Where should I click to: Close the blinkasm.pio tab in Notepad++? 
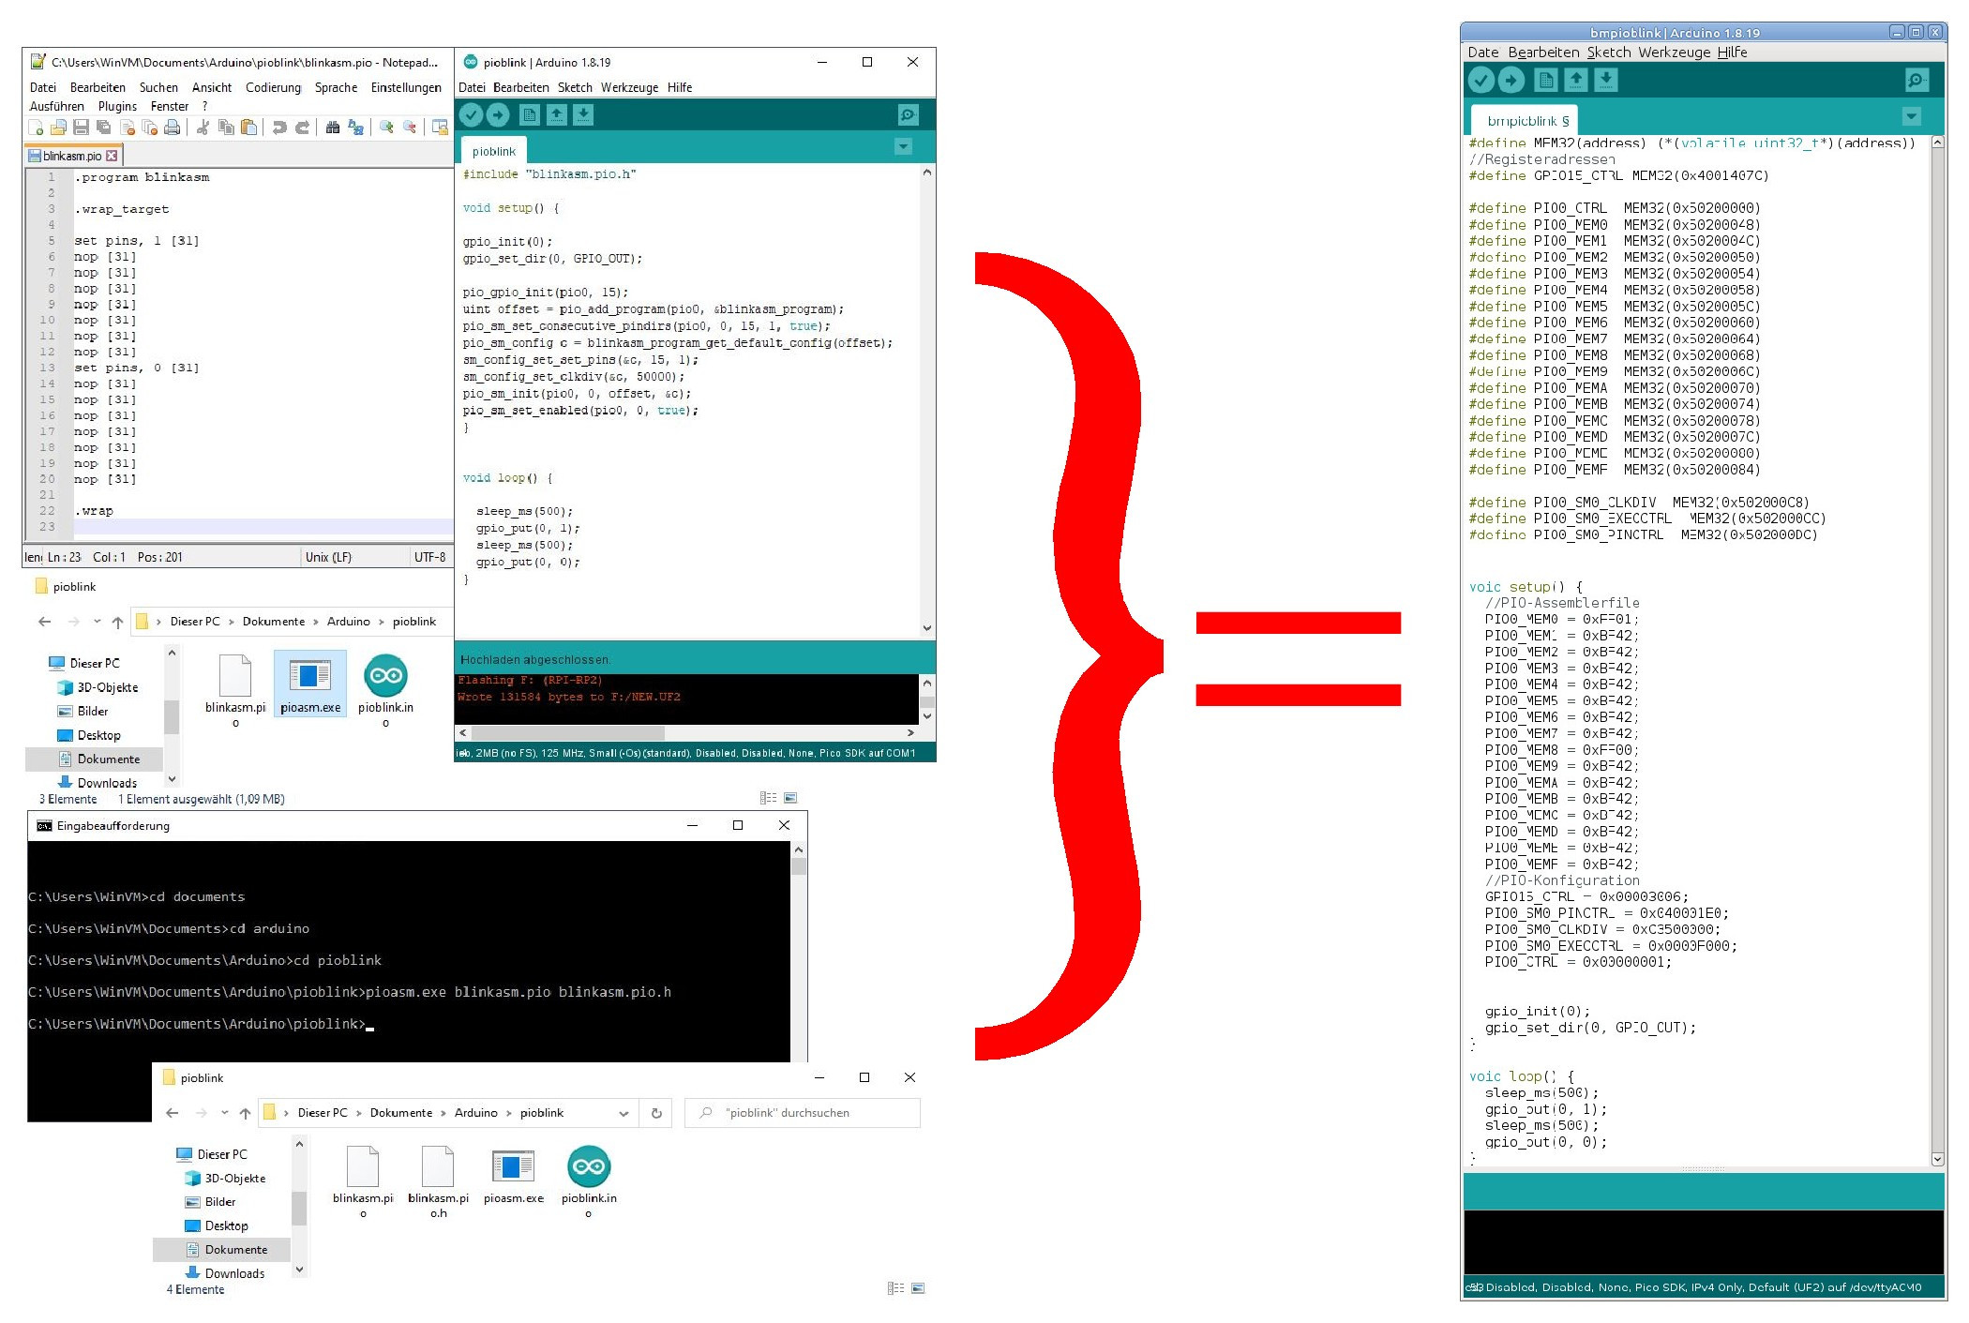coord(113,156)
